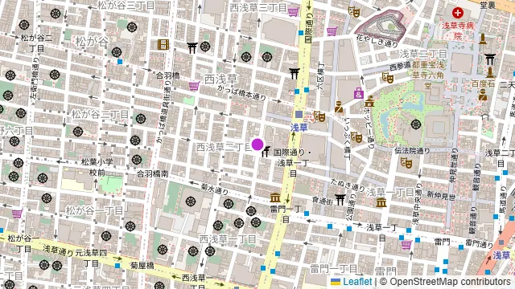Click the たぬき通り street label
This screenshot has height=289, width=515.
pos(348,185)
